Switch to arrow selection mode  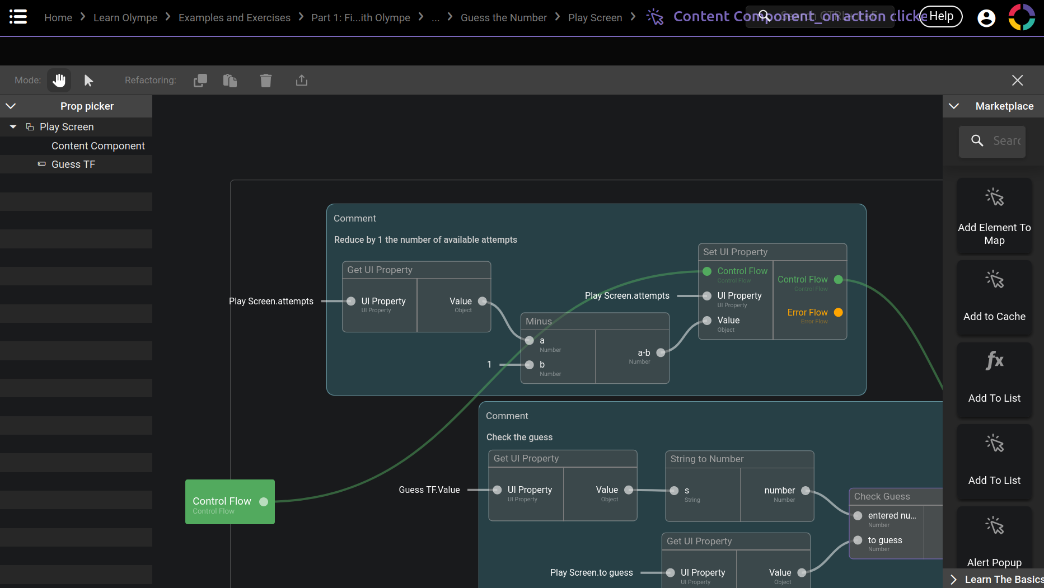coord(88,81)
